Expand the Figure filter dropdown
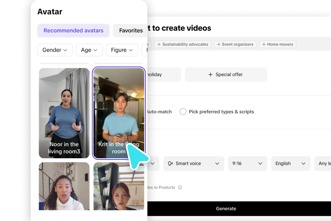The width and height of the screenshot is (331, 221). 122,50
